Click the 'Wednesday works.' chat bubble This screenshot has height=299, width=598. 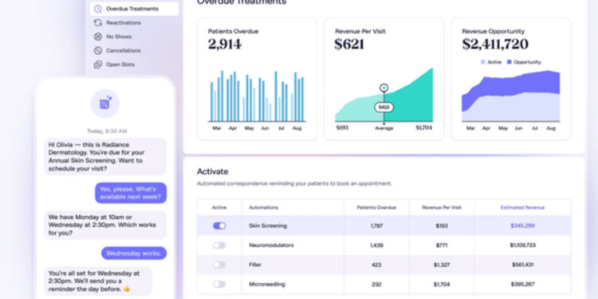pos(134,254)
